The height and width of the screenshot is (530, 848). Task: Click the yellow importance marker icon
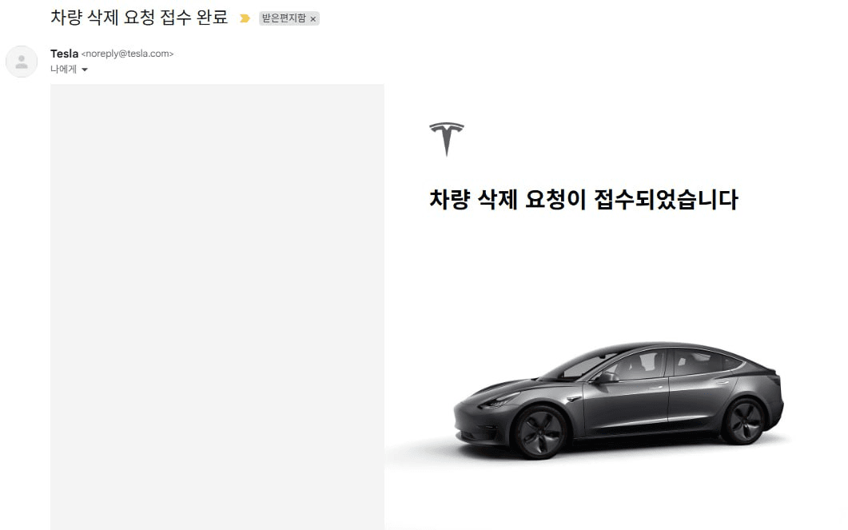(245, 18)
